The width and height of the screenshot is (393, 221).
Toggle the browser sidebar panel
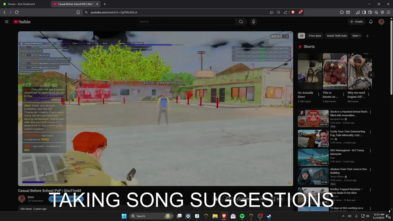364,12
